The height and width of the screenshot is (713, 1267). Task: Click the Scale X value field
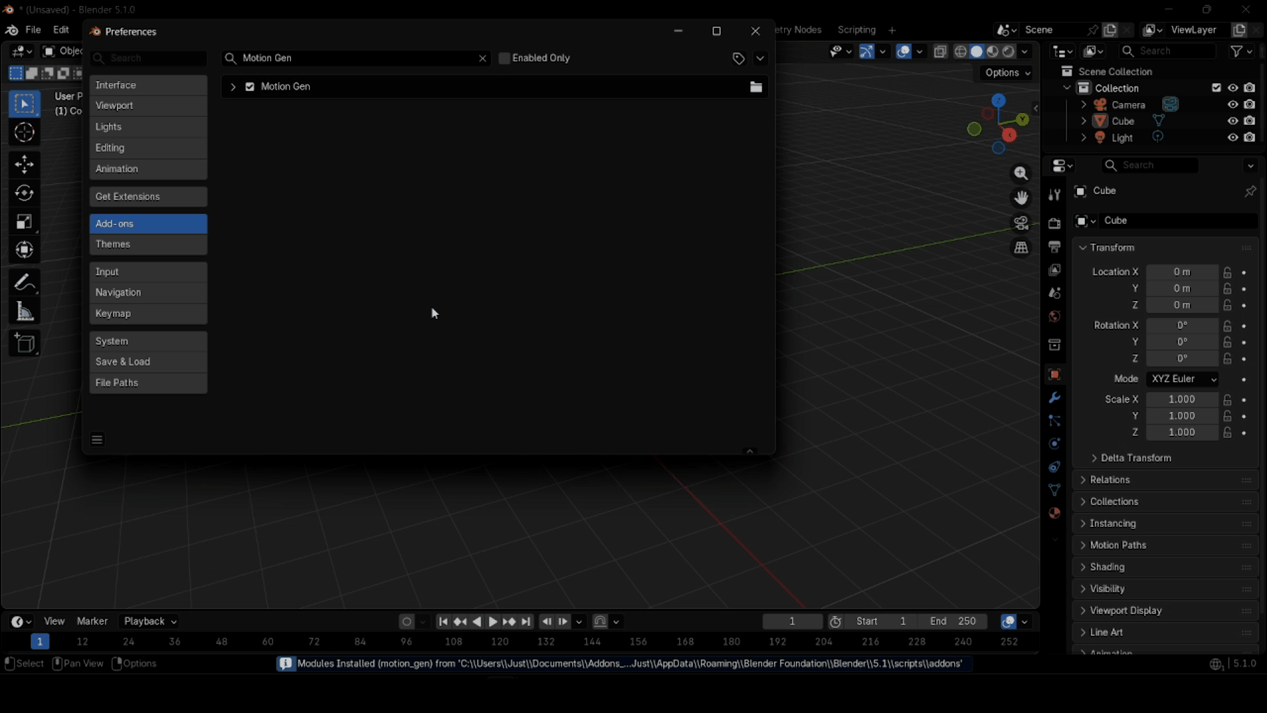pos(1182,399)
